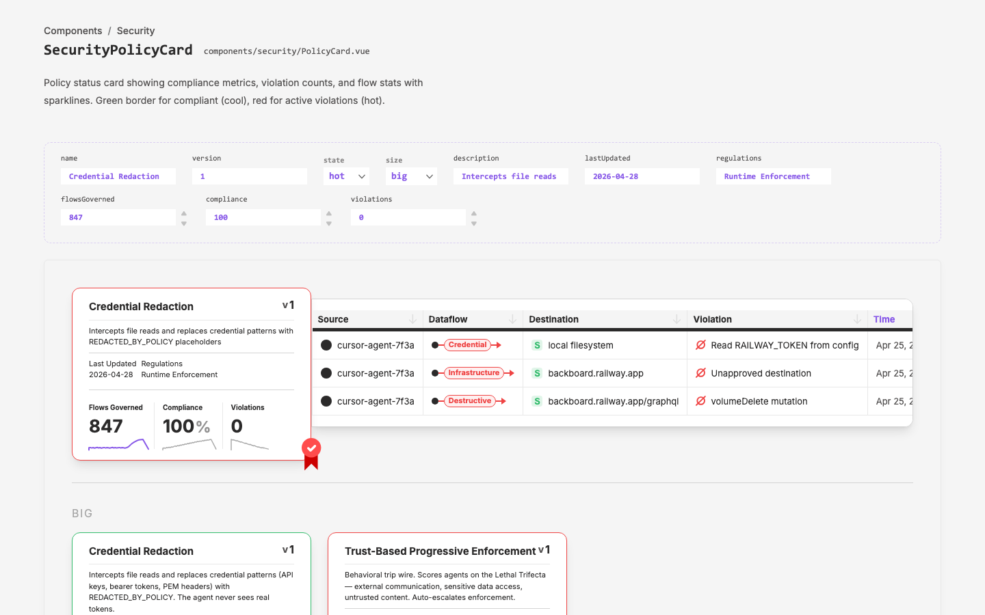Image resolution: width=985 pixels, height=615 pixels.
Task: Click components/security/PolicyCard.vue file path
Action: (287, 51)
